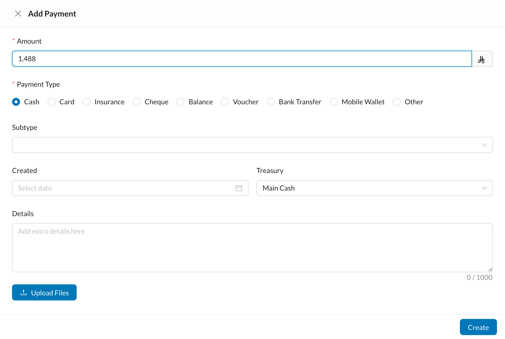Focus the Details text area
This screenshot has height=339, width=505.
pyautogui.click(x=252, y=248)
